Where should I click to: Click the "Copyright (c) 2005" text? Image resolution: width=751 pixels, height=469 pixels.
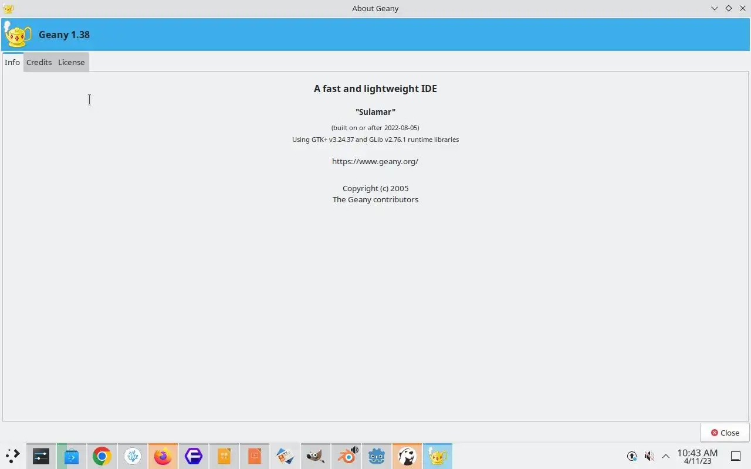point(375,188)
